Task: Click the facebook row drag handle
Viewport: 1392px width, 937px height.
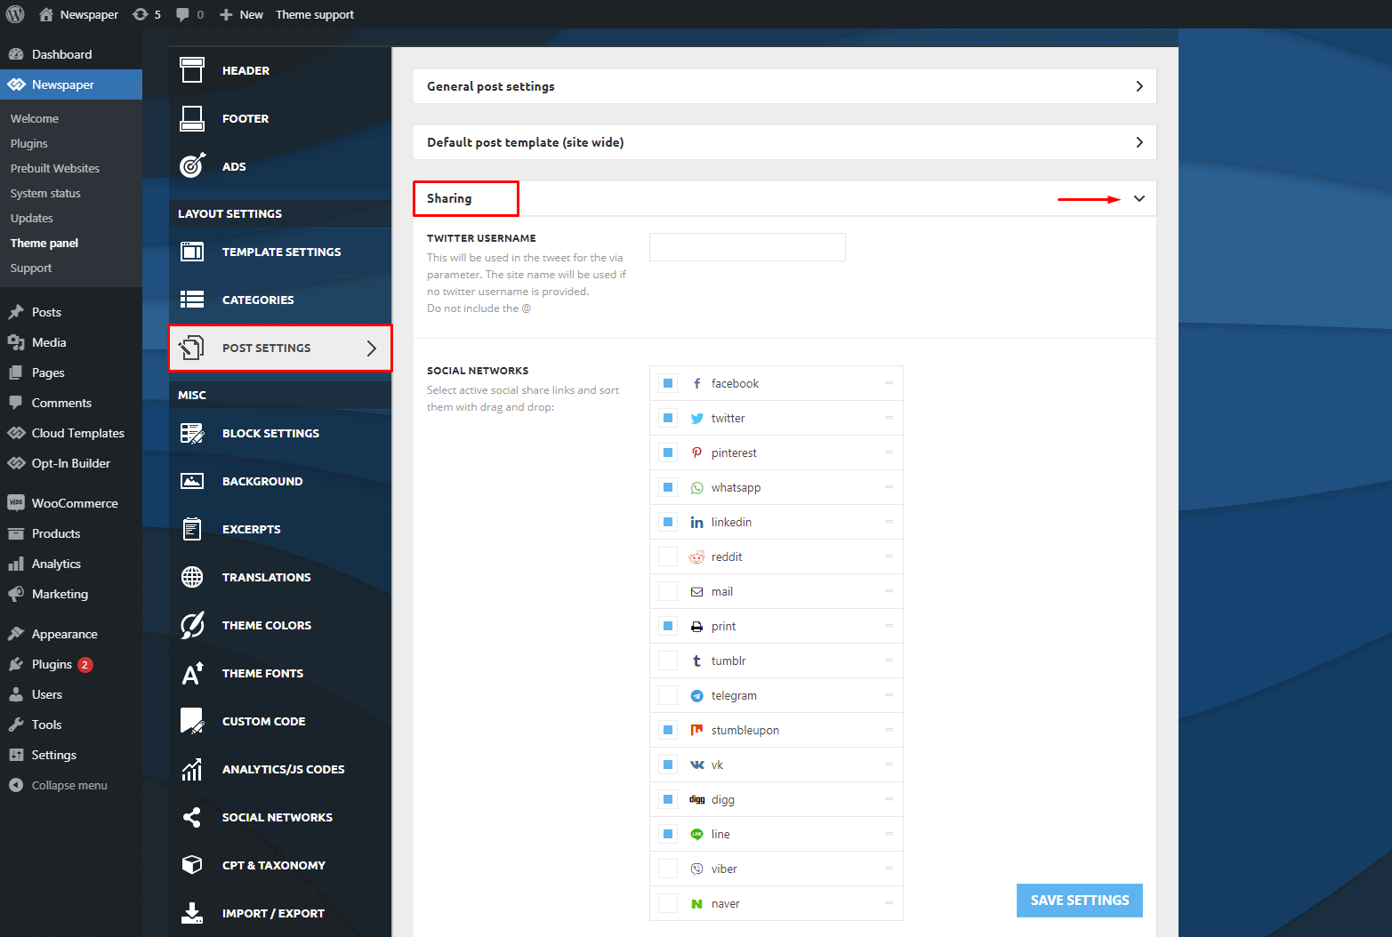Action: coord(889,383)
